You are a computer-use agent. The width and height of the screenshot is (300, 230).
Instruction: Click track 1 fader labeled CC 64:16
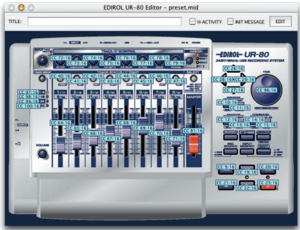click(x=60, y=123)
